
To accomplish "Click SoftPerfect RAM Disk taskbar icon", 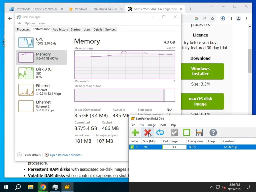I will click(67, 187).
